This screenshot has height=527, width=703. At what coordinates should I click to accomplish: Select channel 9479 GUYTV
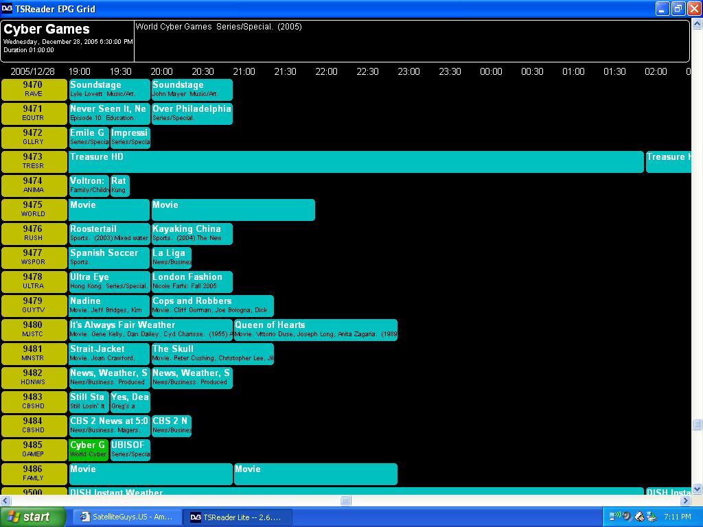34,305
